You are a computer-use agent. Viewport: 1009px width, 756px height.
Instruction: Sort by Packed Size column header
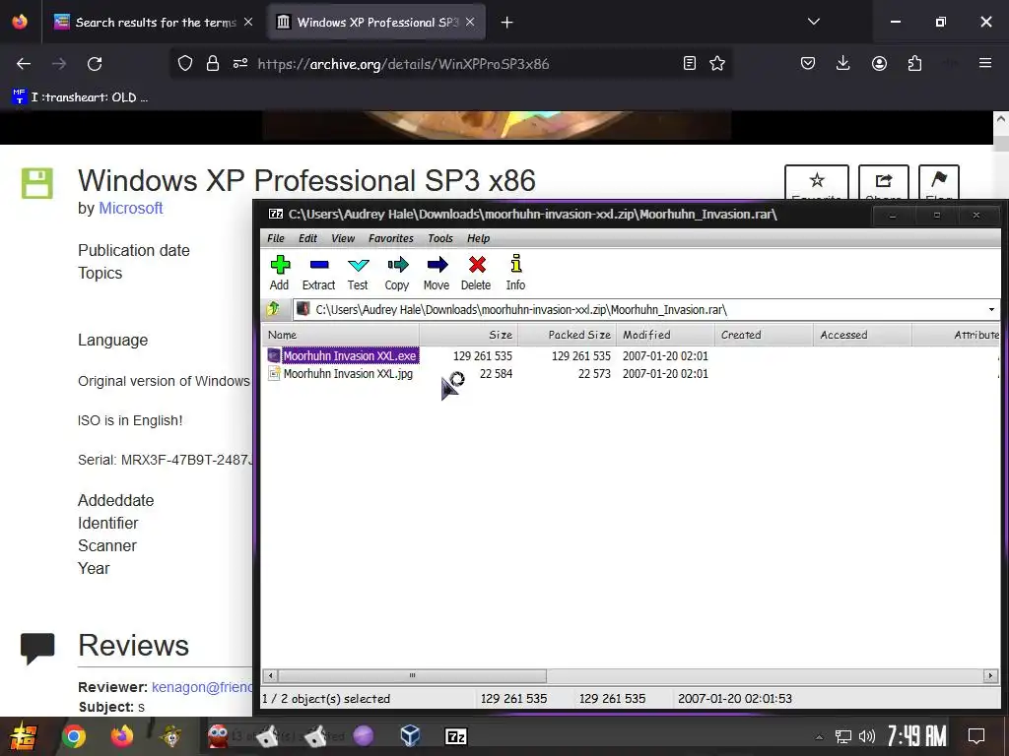[x=567, y=335]
